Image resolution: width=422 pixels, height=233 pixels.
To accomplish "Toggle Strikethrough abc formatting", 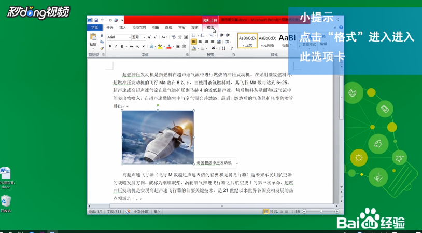I will tap(131, 46).
